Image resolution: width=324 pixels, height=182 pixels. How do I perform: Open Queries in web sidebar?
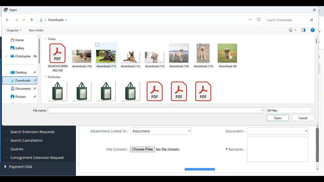17,149
